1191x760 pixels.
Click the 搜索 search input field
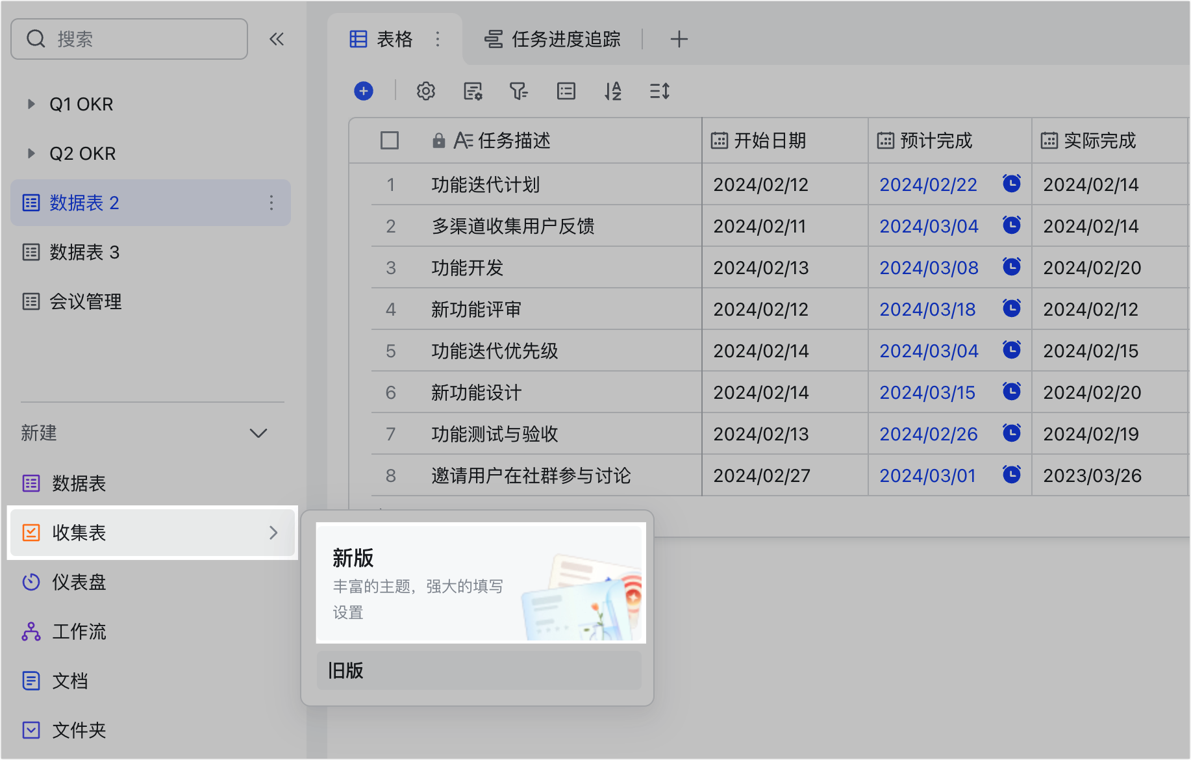[140, 39]
